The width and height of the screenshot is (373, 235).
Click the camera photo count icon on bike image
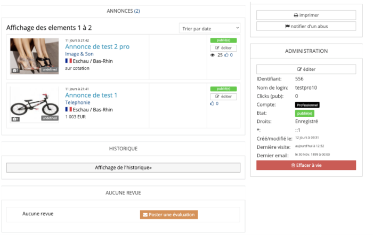[x=15, y=119]
